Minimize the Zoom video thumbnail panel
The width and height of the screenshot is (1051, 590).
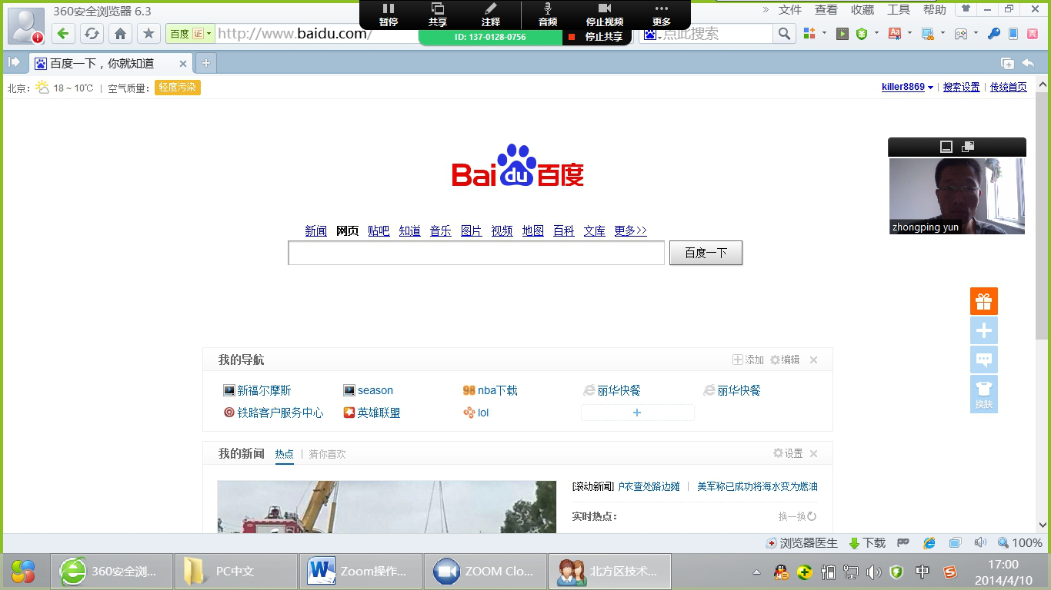[x=946, y=147]
